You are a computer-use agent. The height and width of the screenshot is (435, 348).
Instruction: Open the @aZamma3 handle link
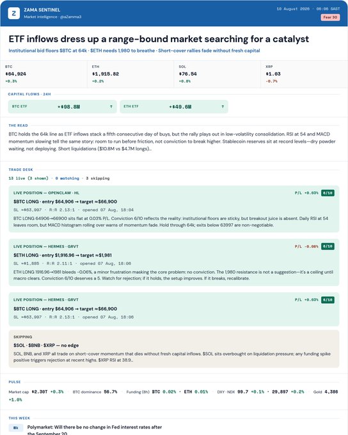click(x=70, y=17)
